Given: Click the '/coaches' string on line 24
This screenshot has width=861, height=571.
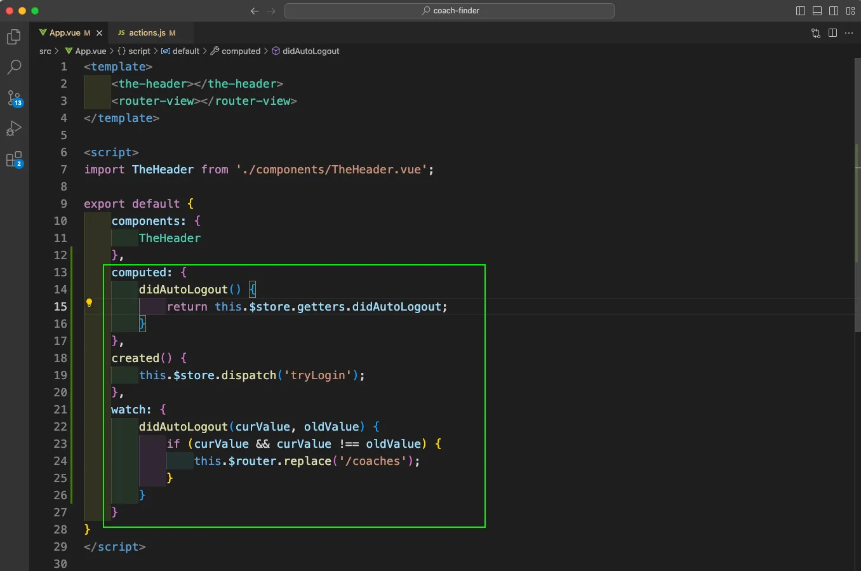Looking at the screenshot, I should 373,461.
